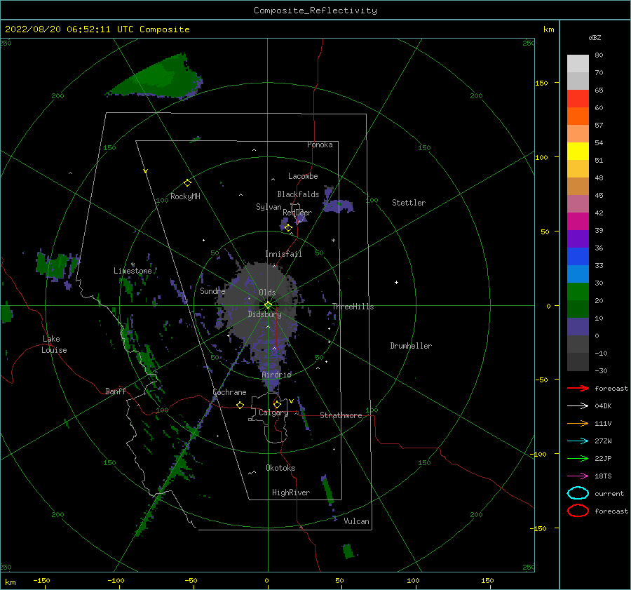The width and height of the screenshot is (631, 590).
Task: Click yellow V marker northeast of Calgary
Action: [x=291, y=401]
